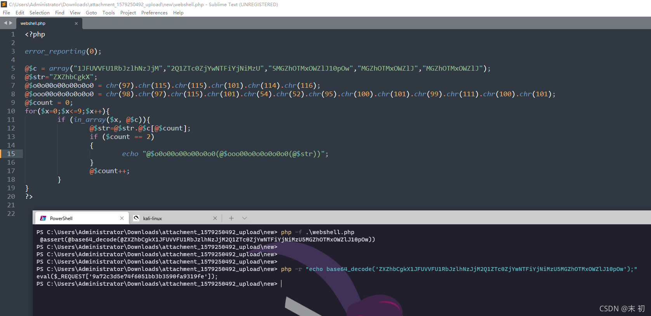The height and width of the screenshot is (316, 651).
Task: Close the PowerShell terminal tab
Action: click(x=122, y=218)
